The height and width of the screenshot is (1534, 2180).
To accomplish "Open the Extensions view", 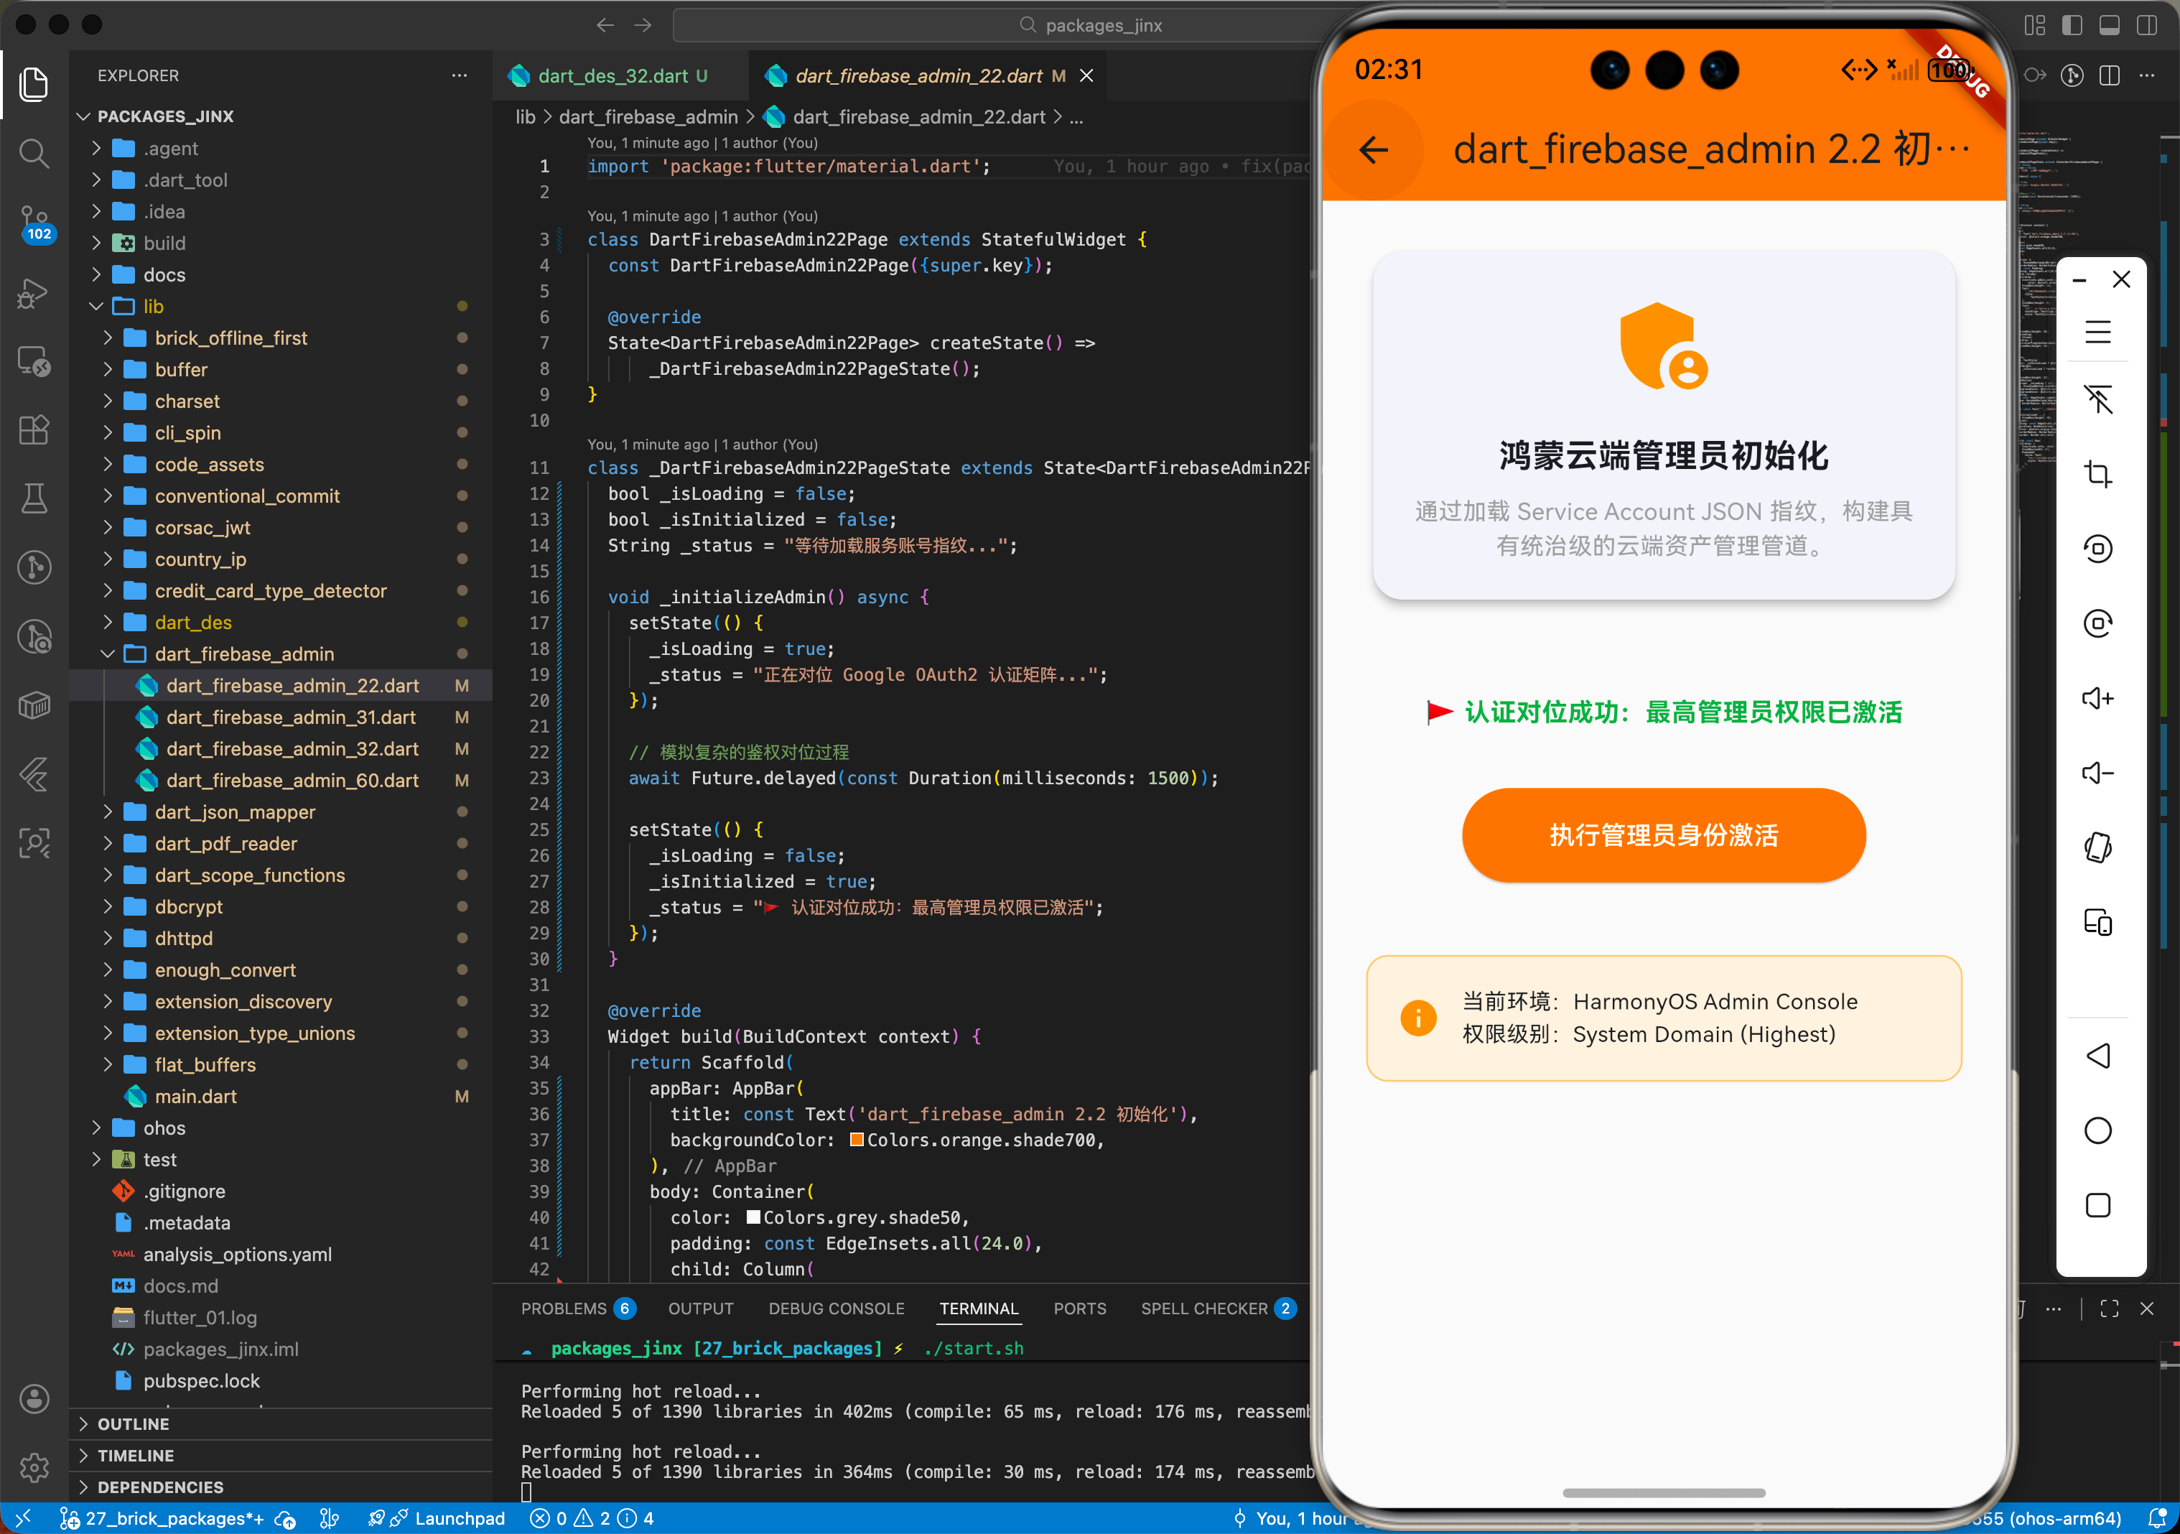I will coord(34,430).
